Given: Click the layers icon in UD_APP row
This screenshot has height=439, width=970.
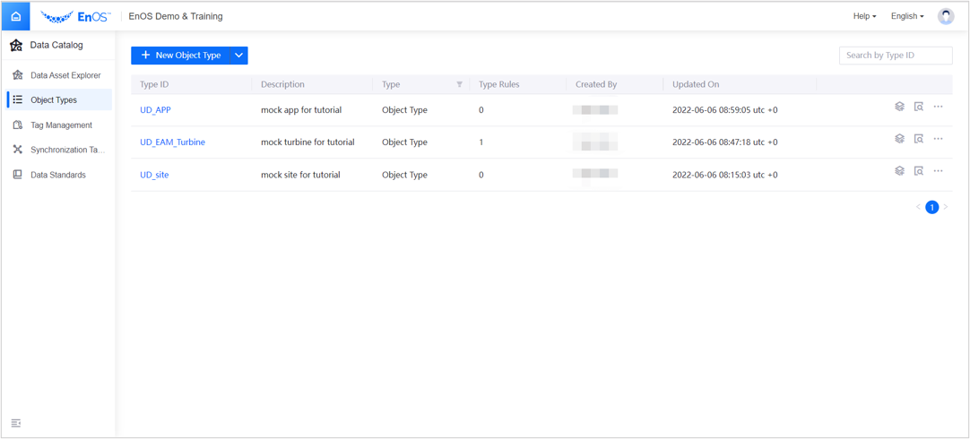Looking at the screenshot, I should pos(899,107).
